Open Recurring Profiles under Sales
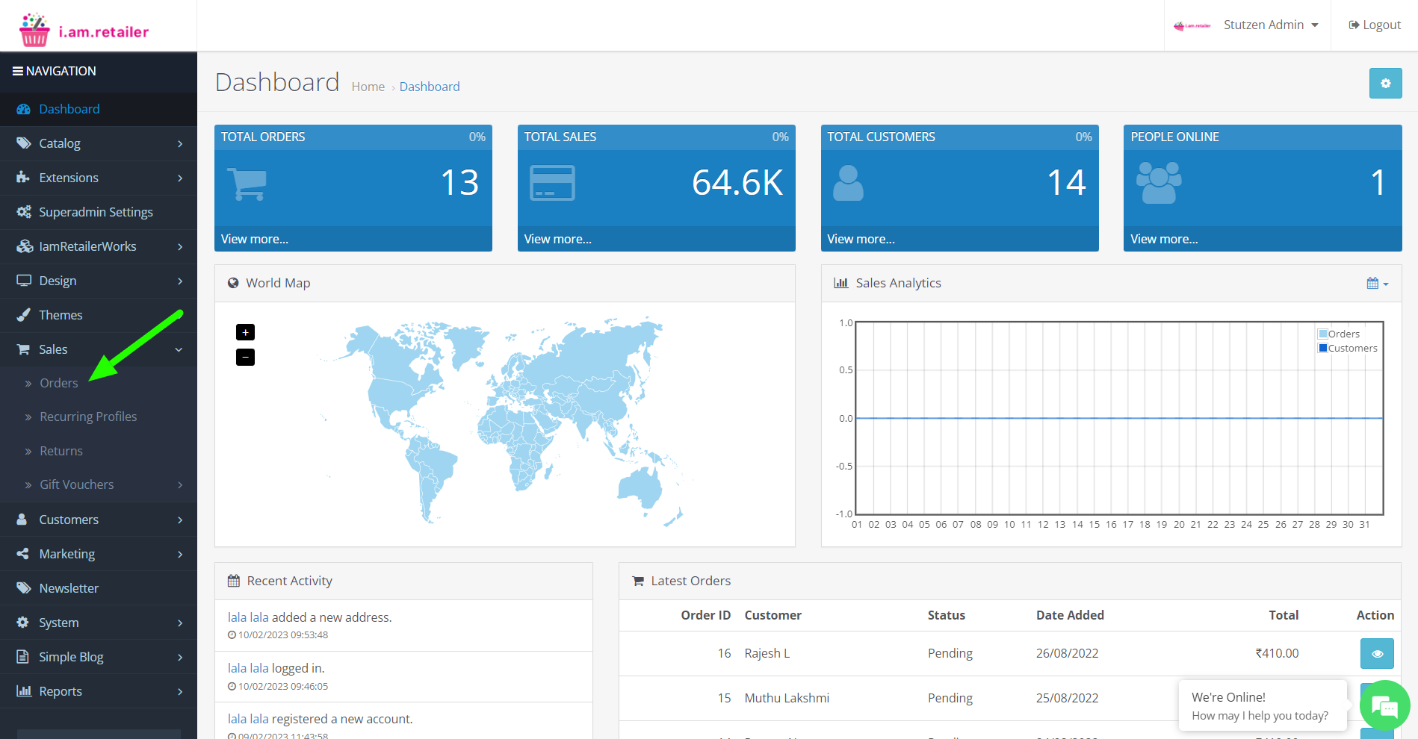Image resolution: width=1418 pixels, height=739 pixels. tap(88, 417)
